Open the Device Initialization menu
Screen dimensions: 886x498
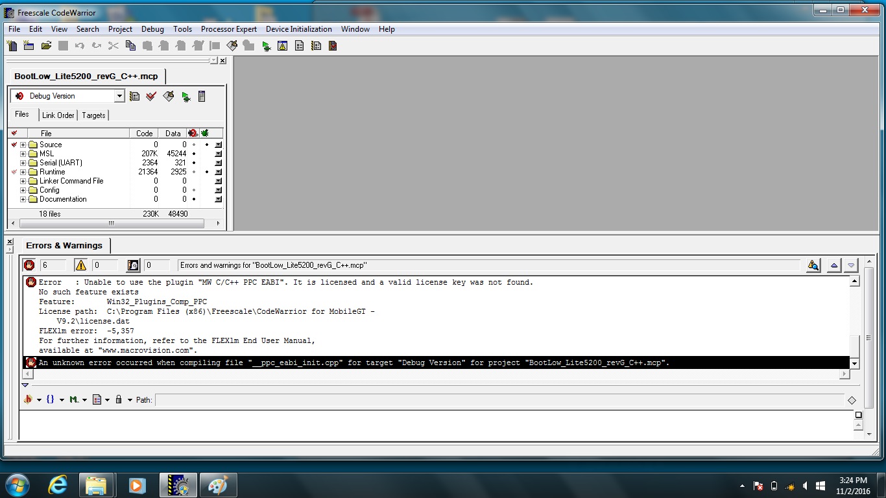[299, 29]
